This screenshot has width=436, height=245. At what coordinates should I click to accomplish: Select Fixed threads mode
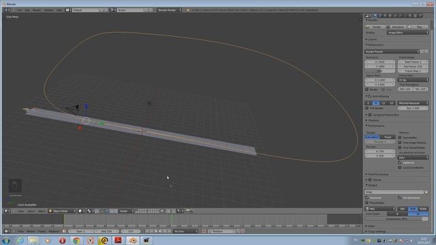coord(388,137)
